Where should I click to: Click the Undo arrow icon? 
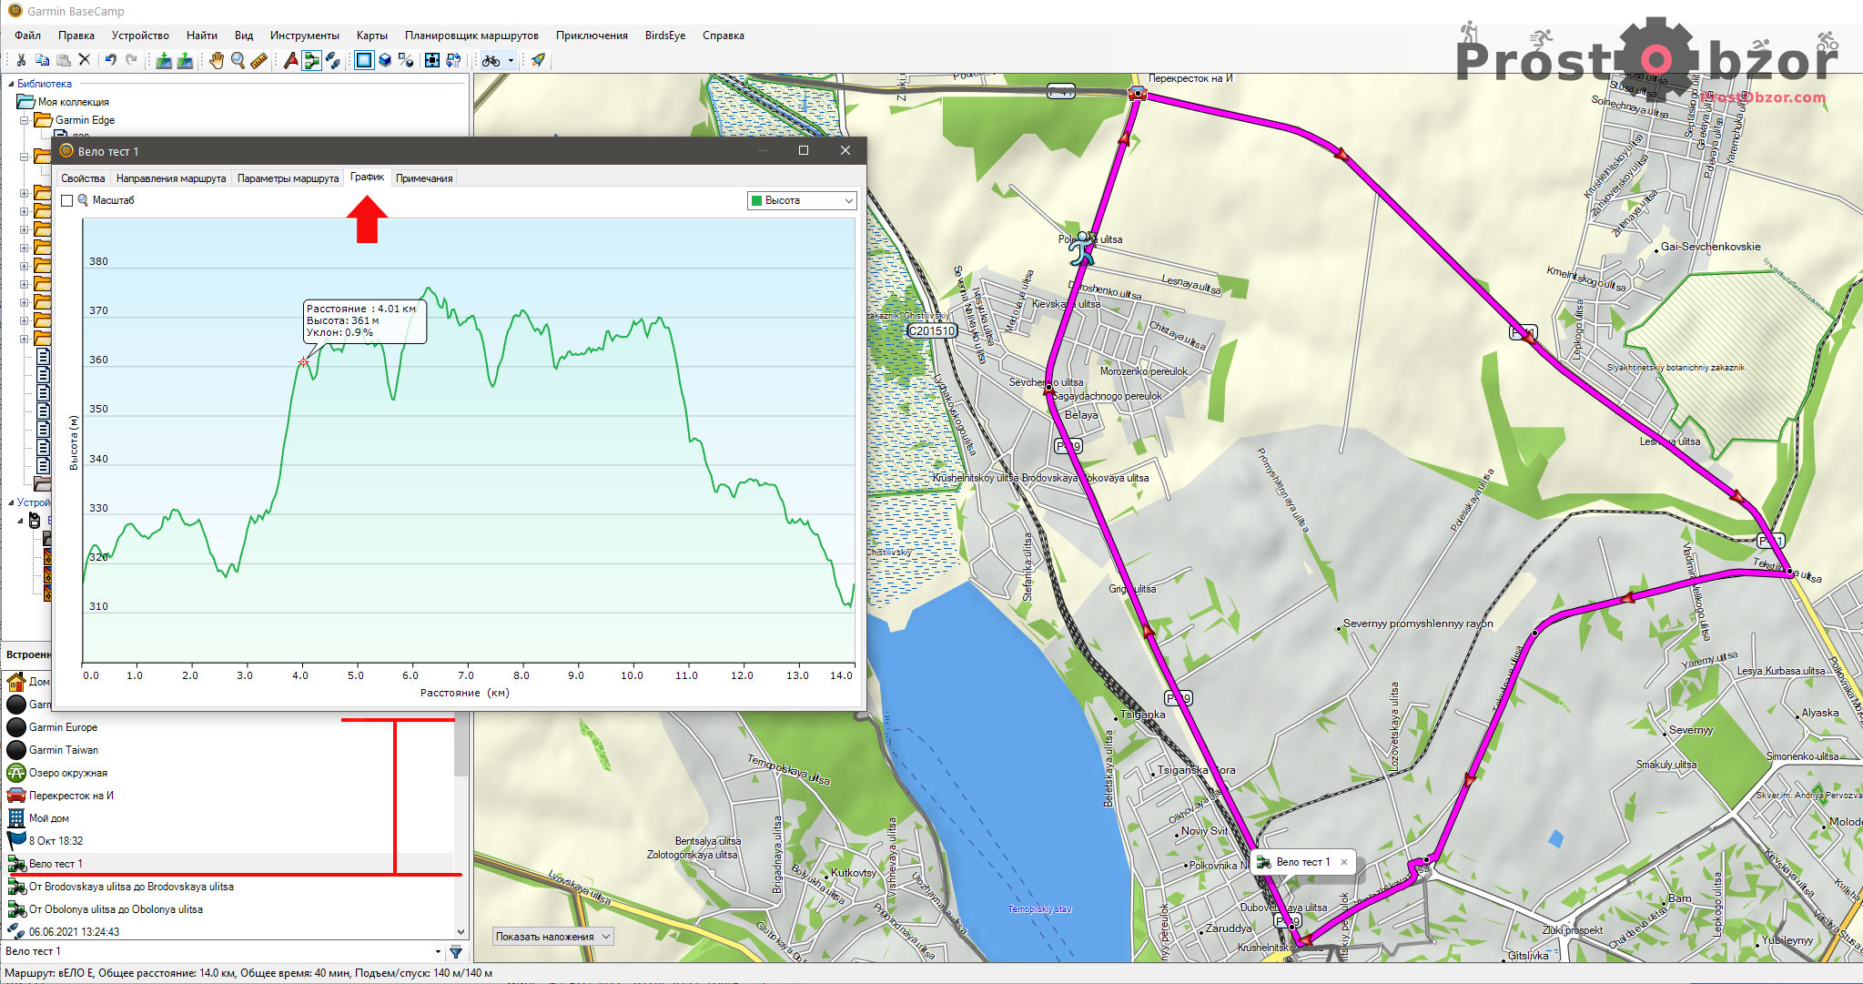pos(110,60)
